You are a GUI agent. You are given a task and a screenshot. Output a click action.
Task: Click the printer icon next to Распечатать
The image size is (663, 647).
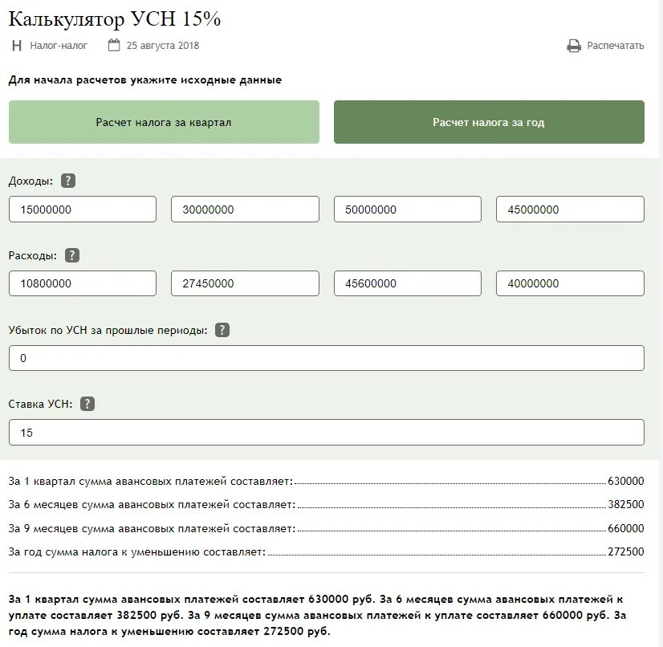click(x=574, y=46)
